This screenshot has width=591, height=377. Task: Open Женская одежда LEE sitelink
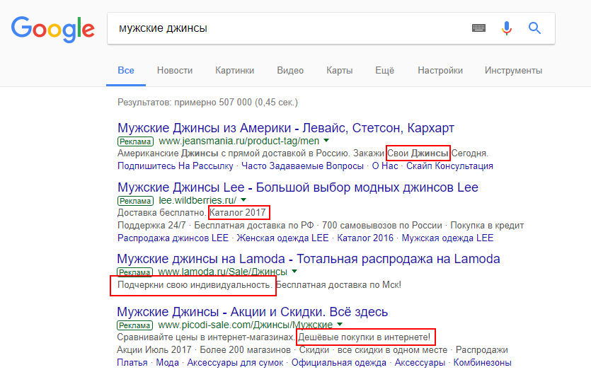[x=282, y=238]
